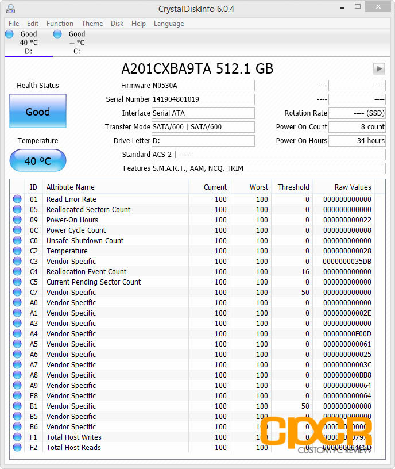Screen dimensions: 395x469
Task: Click the Transfer Mode field
Action: (203, 127)
